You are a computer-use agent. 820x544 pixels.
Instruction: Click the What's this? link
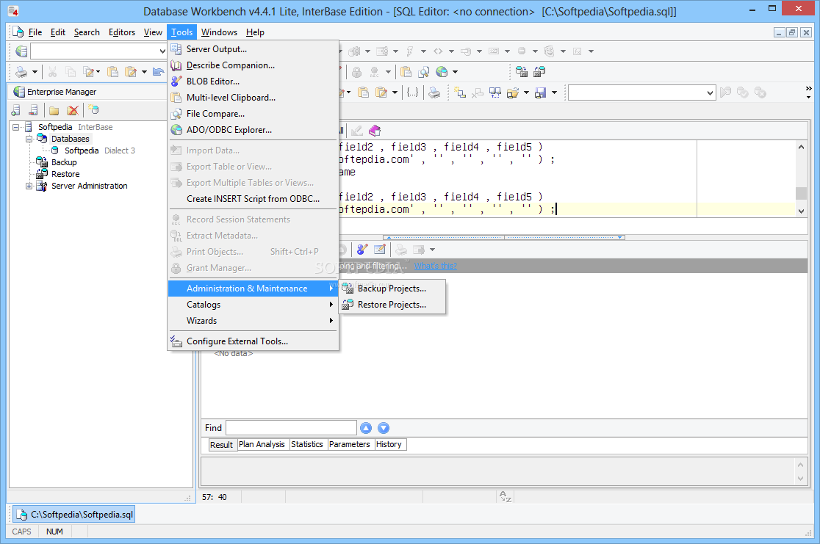[435, 266]
